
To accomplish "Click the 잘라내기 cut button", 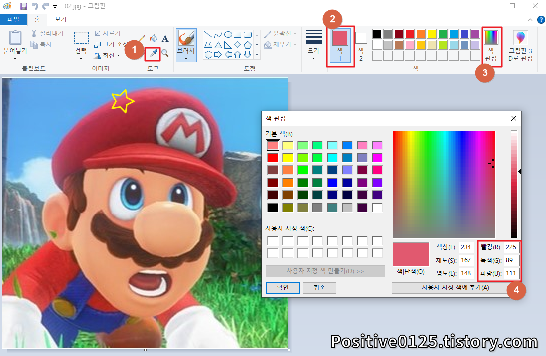I will [x=47, y=33].
